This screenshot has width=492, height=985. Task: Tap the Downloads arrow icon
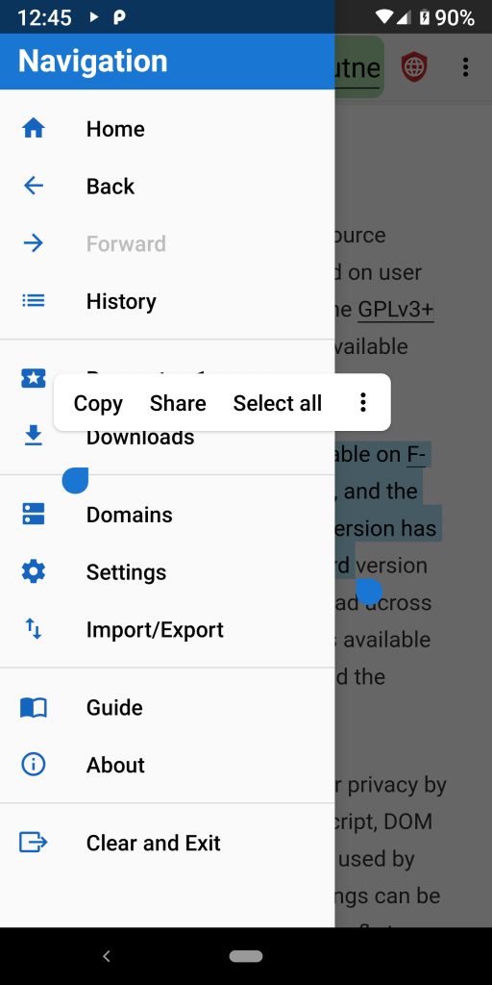click(x=34, y=436)
